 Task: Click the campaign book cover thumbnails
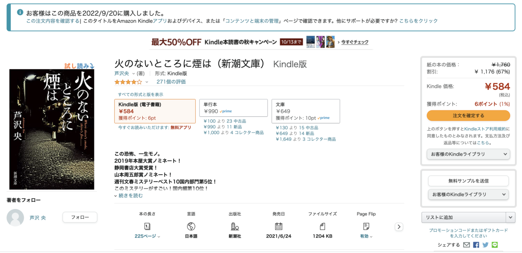pos(320,42)
